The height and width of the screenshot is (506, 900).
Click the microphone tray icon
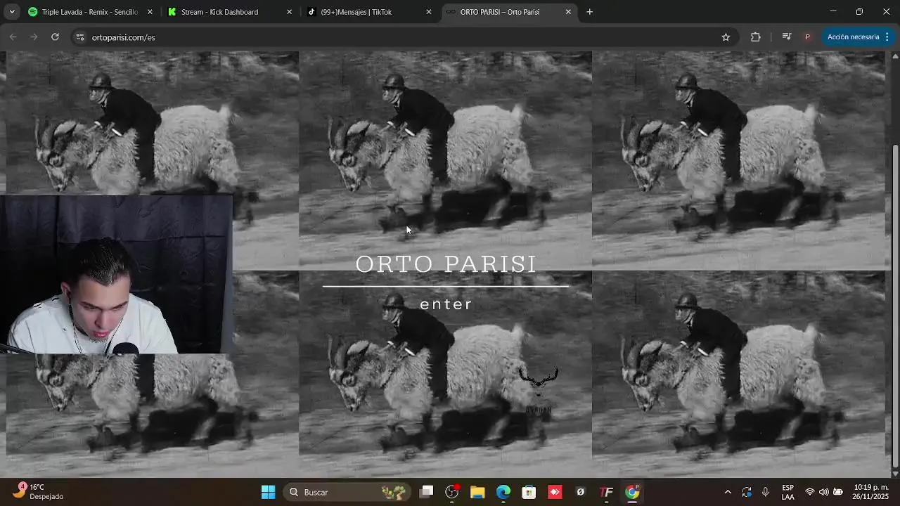coord(765,492)
